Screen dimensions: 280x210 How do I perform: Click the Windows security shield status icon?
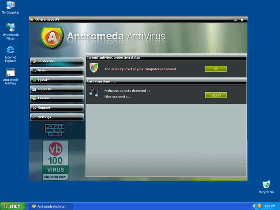tap(93, 67)
